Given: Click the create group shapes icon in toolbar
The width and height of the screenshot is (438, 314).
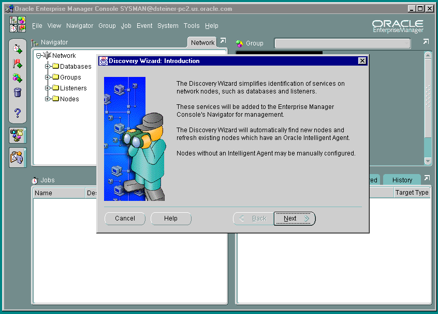Looking at the screenshot, I should pyautogui.click(x=17, y=78).
